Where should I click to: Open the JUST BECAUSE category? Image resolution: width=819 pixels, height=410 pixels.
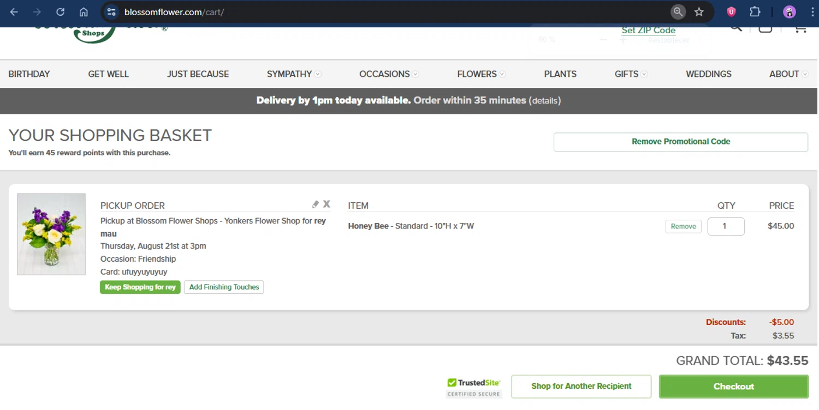click(198, 74)
